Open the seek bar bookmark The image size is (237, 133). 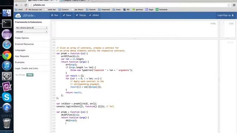coord(50,10)
